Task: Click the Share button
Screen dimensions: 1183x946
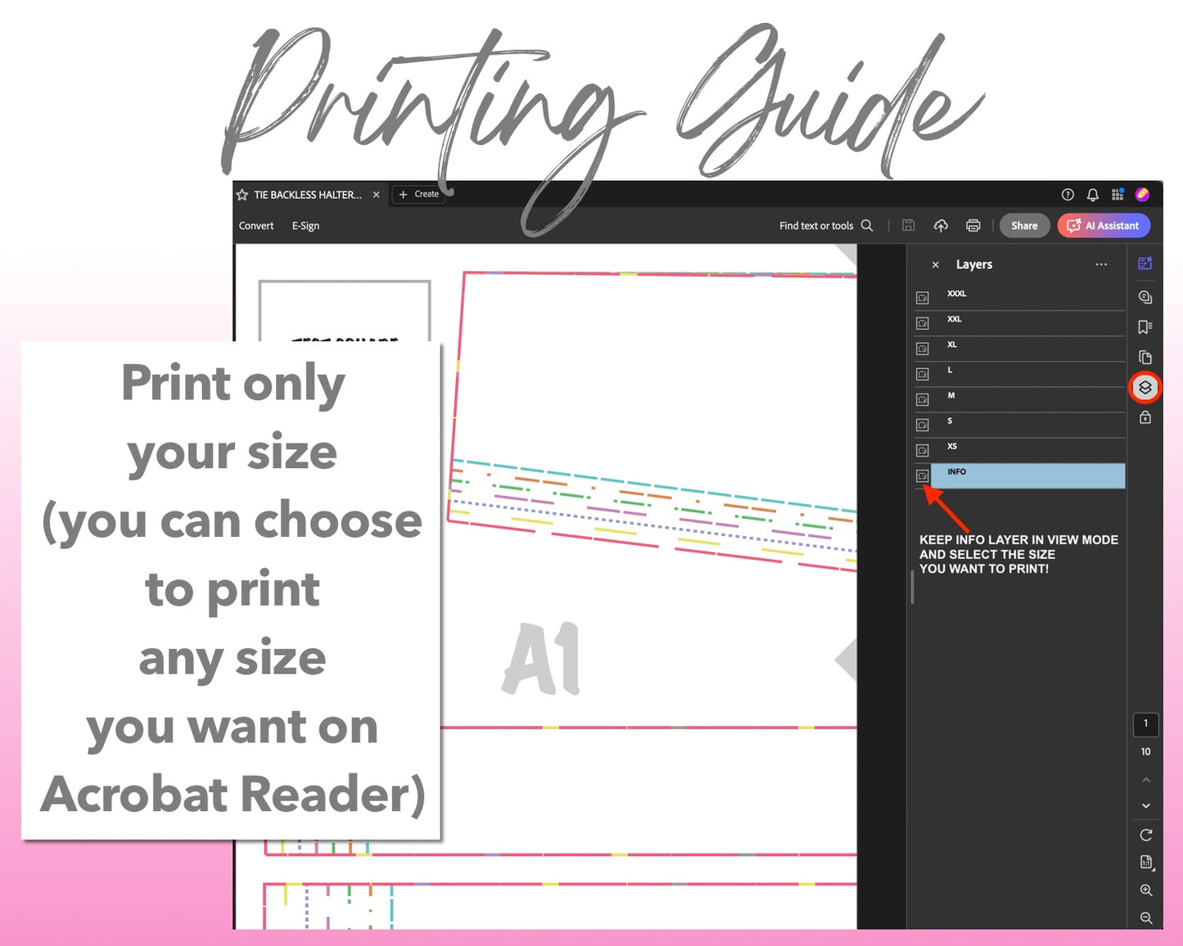Action: pyautogui.click(x=1024, y=225)
